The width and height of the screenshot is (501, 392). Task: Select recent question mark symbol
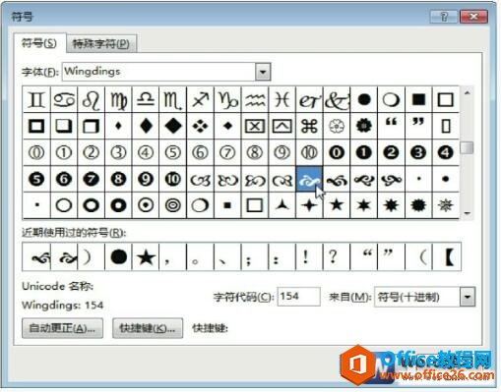(337, 257)
